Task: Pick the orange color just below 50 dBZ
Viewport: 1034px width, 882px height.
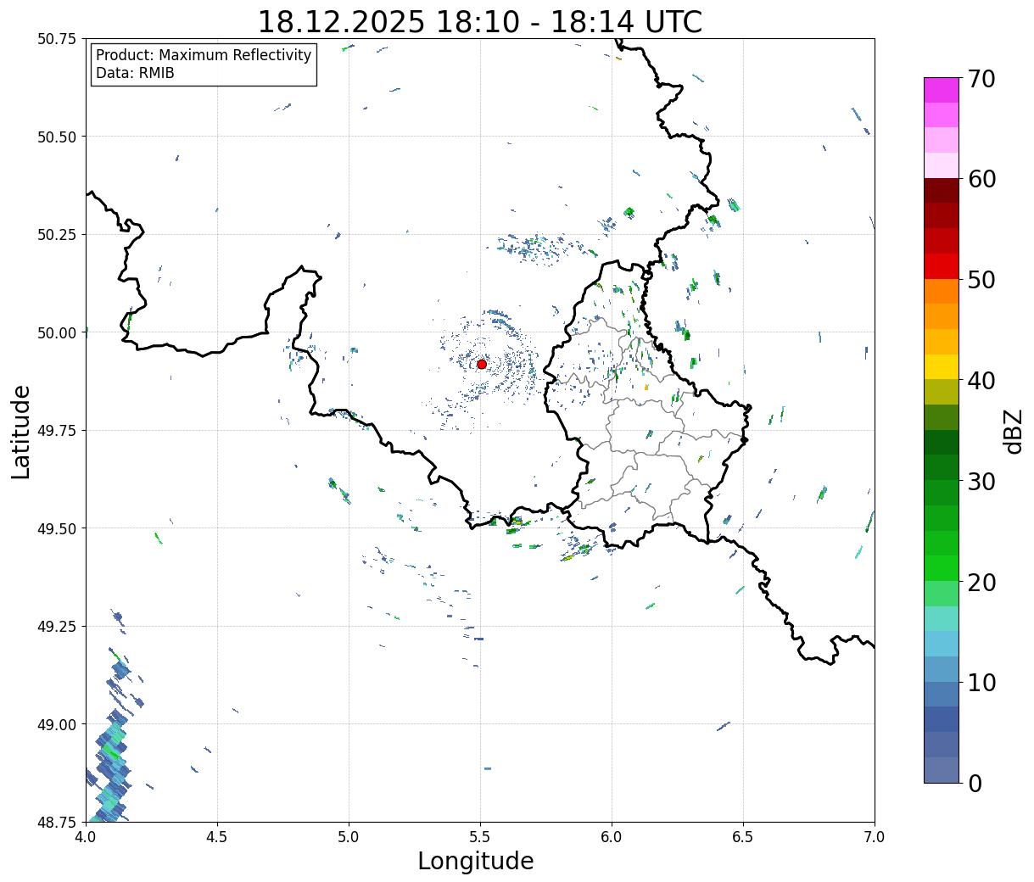Action: (942, 291)
